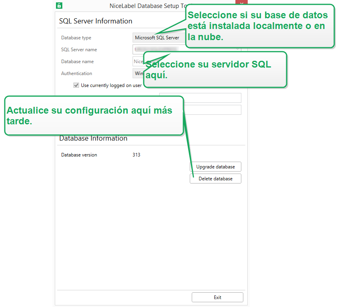Click the Authentication label
The height and width of the screenshot is (307, 341).
77,73
